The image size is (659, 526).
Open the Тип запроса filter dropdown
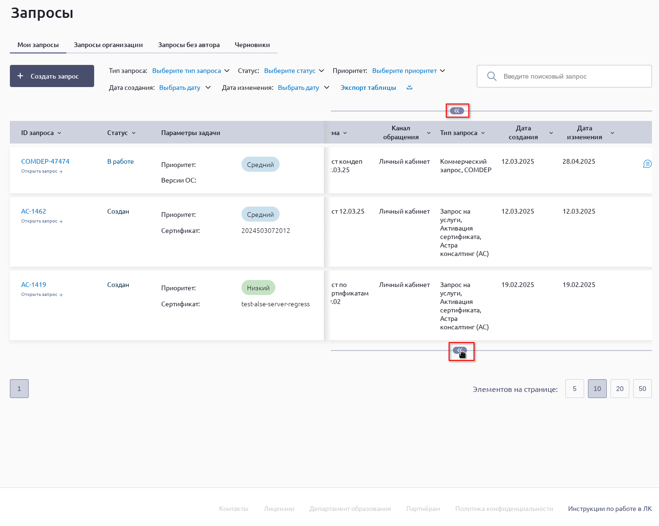[191, 71]
